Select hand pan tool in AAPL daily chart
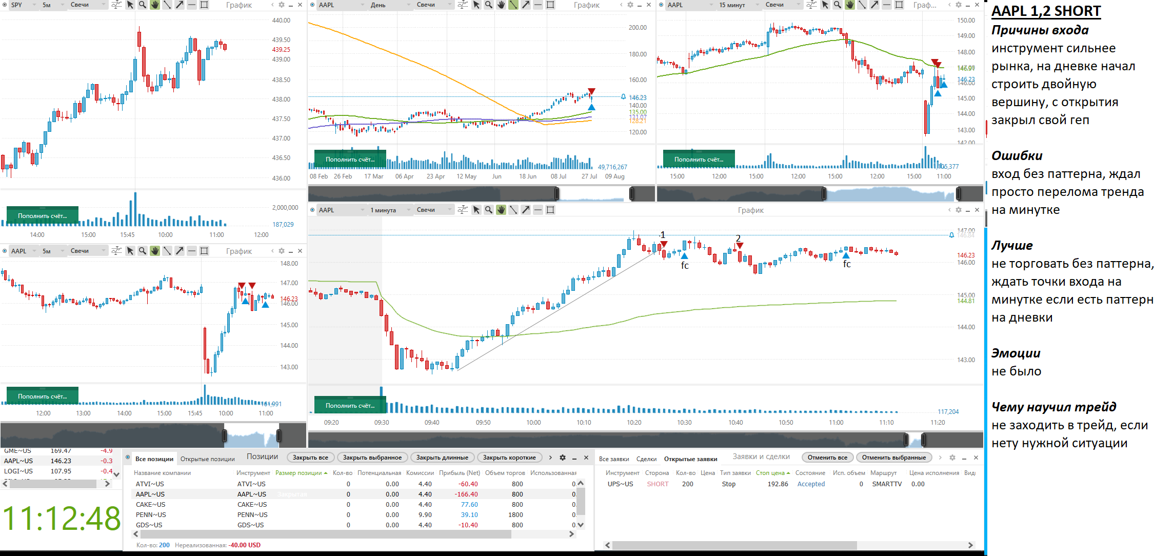The height and width of the screenshot is (556, 1154). [x=501, y=5]
